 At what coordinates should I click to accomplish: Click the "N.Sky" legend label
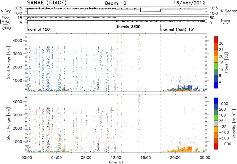6,11
